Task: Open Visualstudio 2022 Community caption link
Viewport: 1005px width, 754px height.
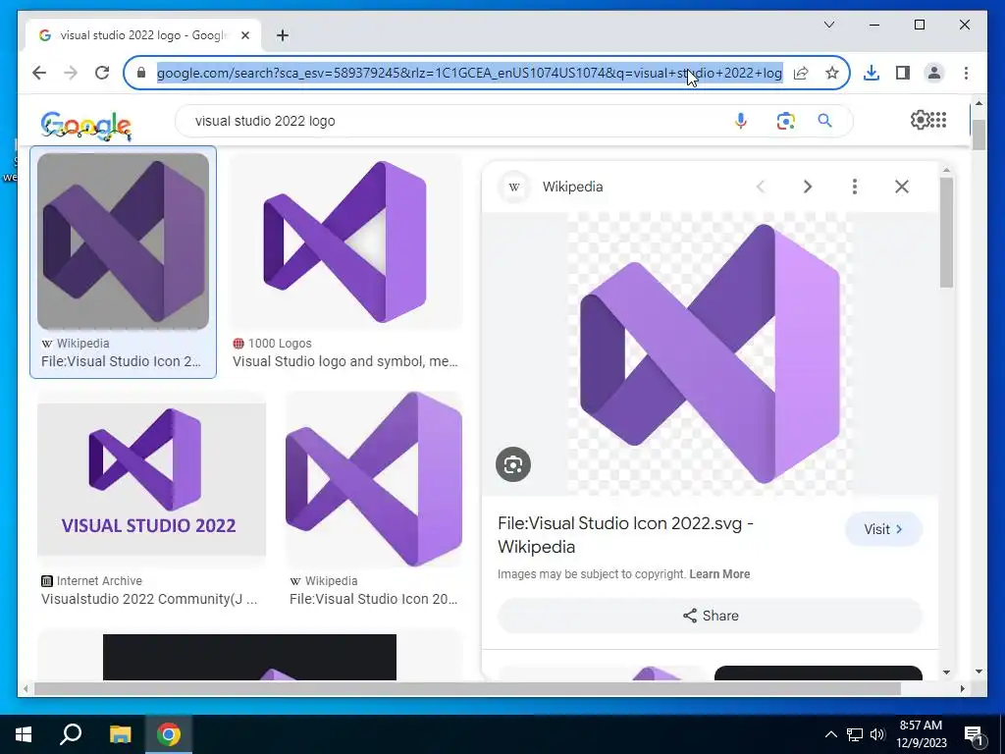Action: (149, 599)
